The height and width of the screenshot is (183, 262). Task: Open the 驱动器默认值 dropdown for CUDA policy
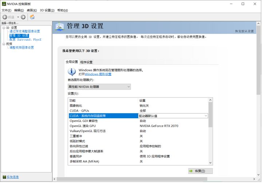tap(173, 116)
